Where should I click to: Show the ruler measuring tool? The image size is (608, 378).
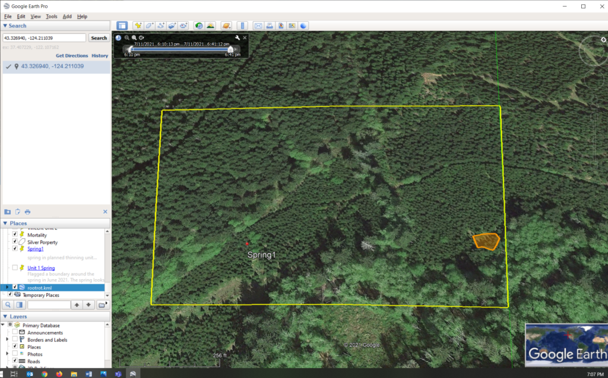point(242,25)
